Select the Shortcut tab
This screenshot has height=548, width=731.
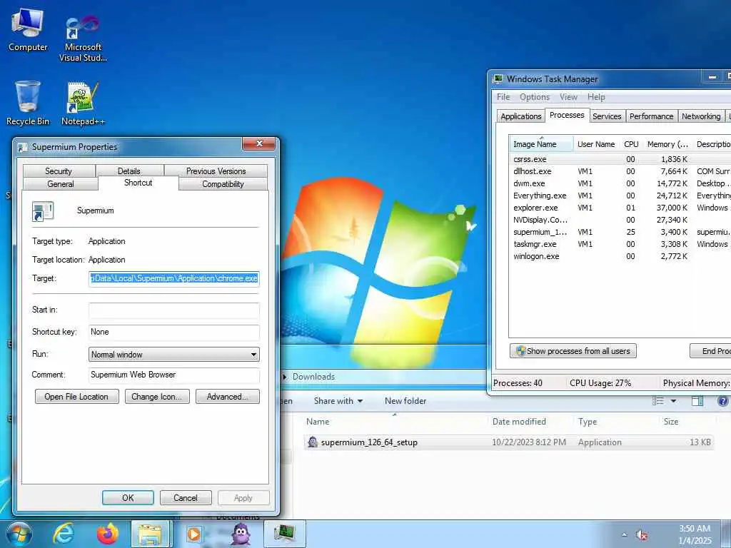click(x=138, y=183)
